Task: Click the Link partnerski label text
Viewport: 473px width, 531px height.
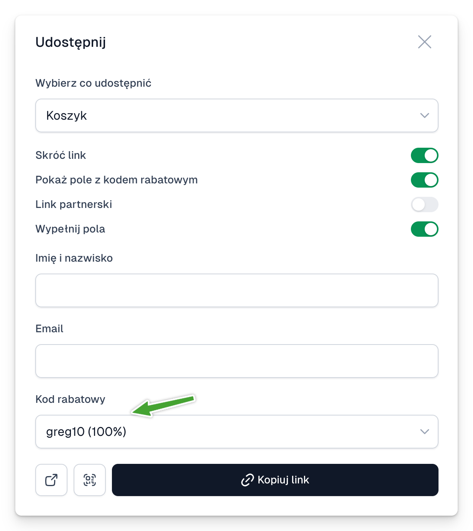Action: click(x=74, y=204)
